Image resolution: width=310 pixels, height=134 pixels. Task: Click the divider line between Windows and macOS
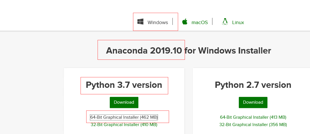(x=172, y=22)
